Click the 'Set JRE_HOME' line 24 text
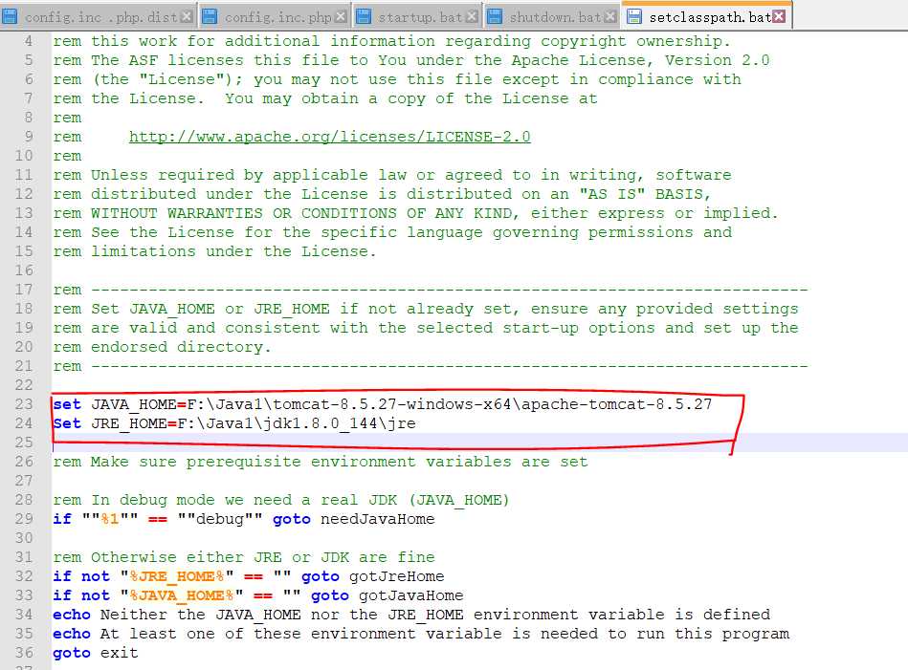This screenshot has height=670, width=908. (x=234, y=423)
